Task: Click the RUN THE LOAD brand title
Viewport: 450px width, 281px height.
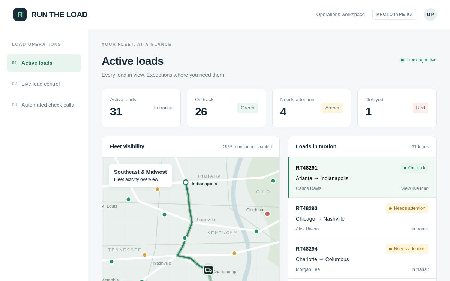Action: click(x=59, y=15)
